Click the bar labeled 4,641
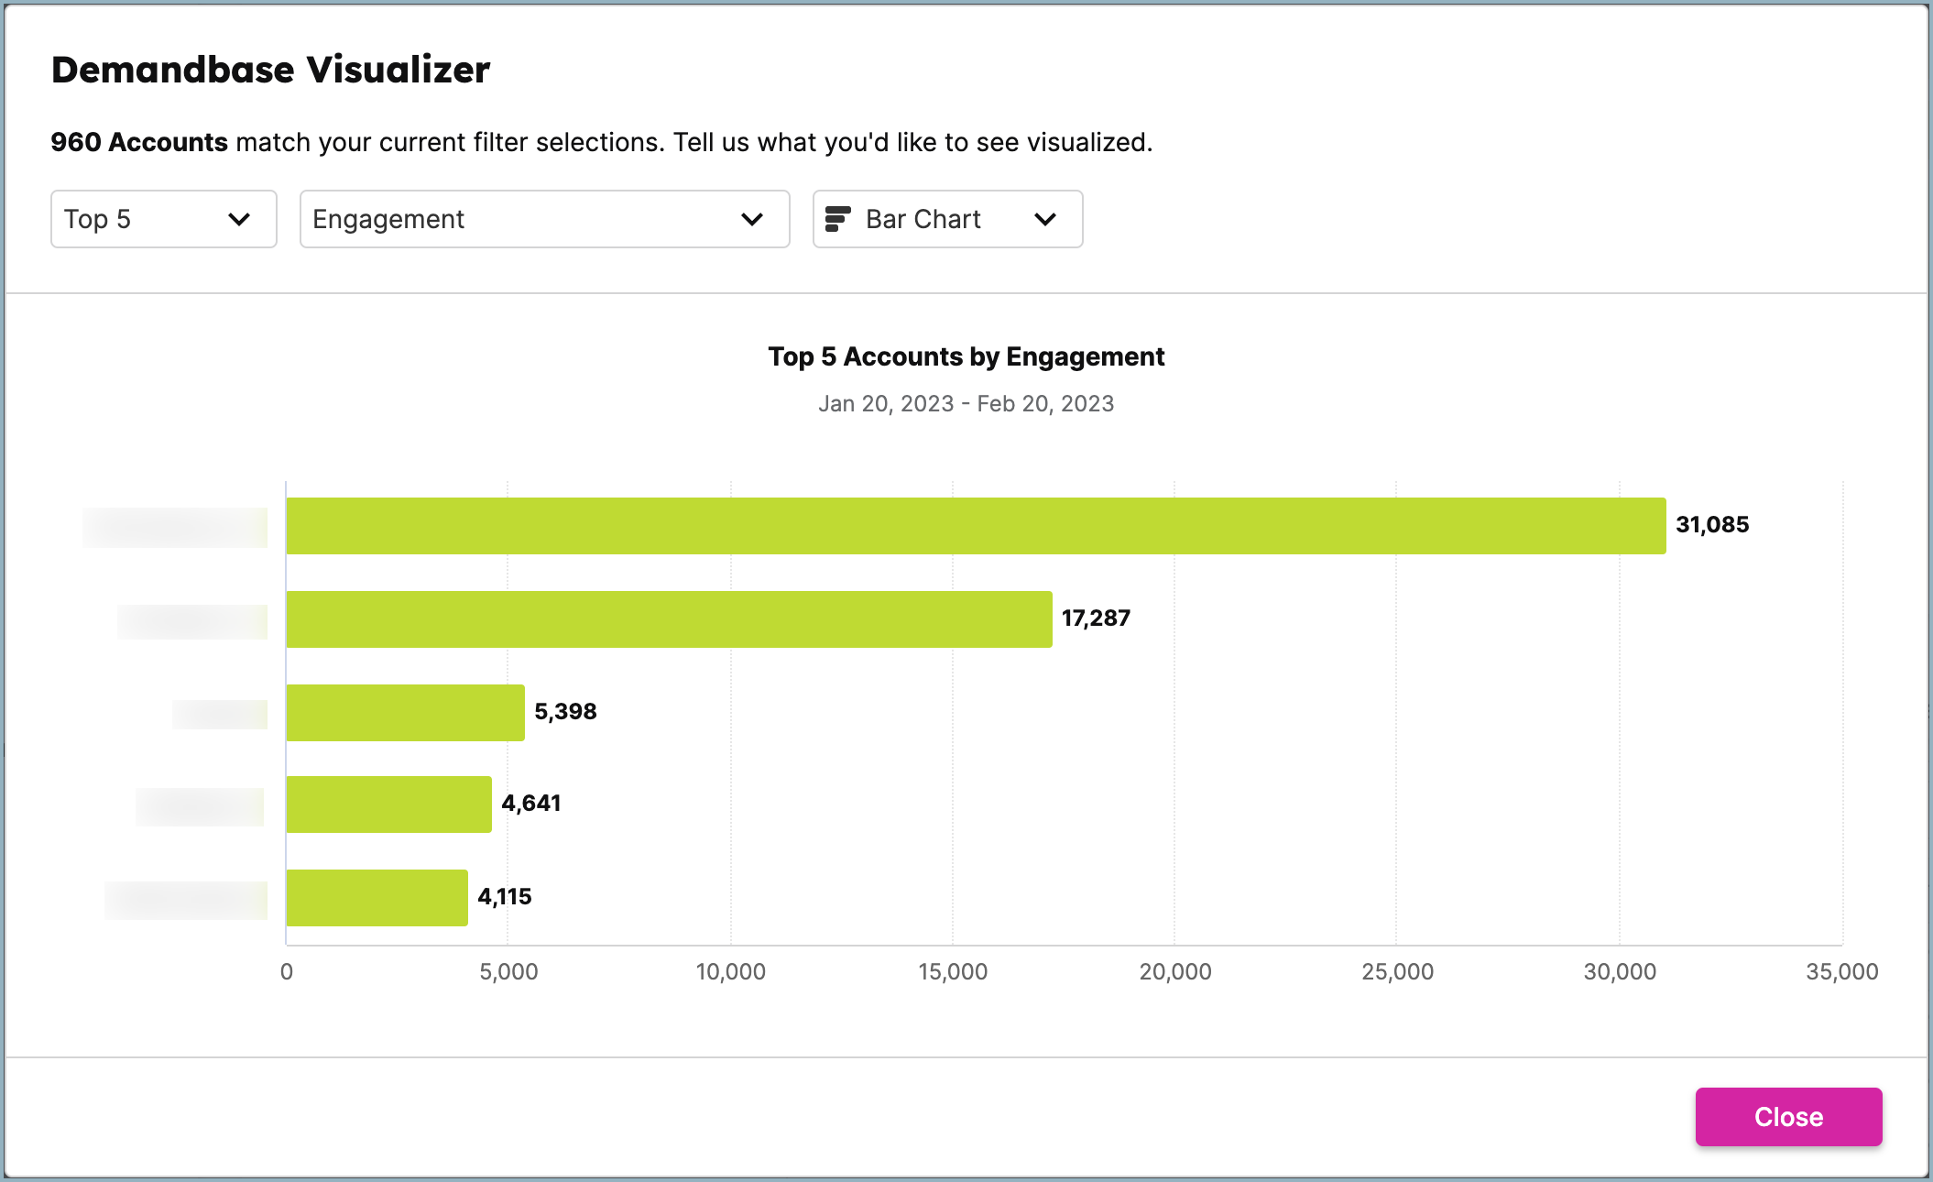 pos(389,804)
